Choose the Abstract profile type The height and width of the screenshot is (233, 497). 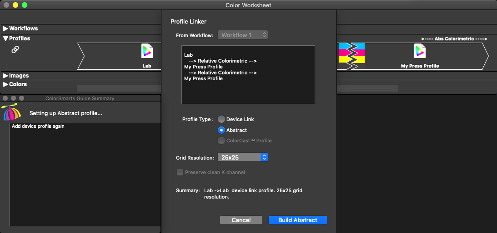point(221,130)
